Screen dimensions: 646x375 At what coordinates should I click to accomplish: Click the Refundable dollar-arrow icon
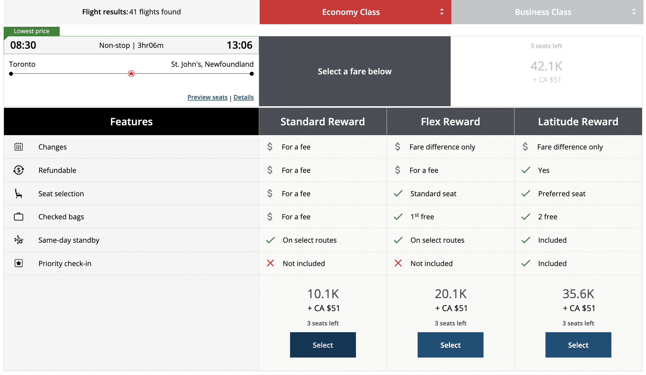coord(19,170)
